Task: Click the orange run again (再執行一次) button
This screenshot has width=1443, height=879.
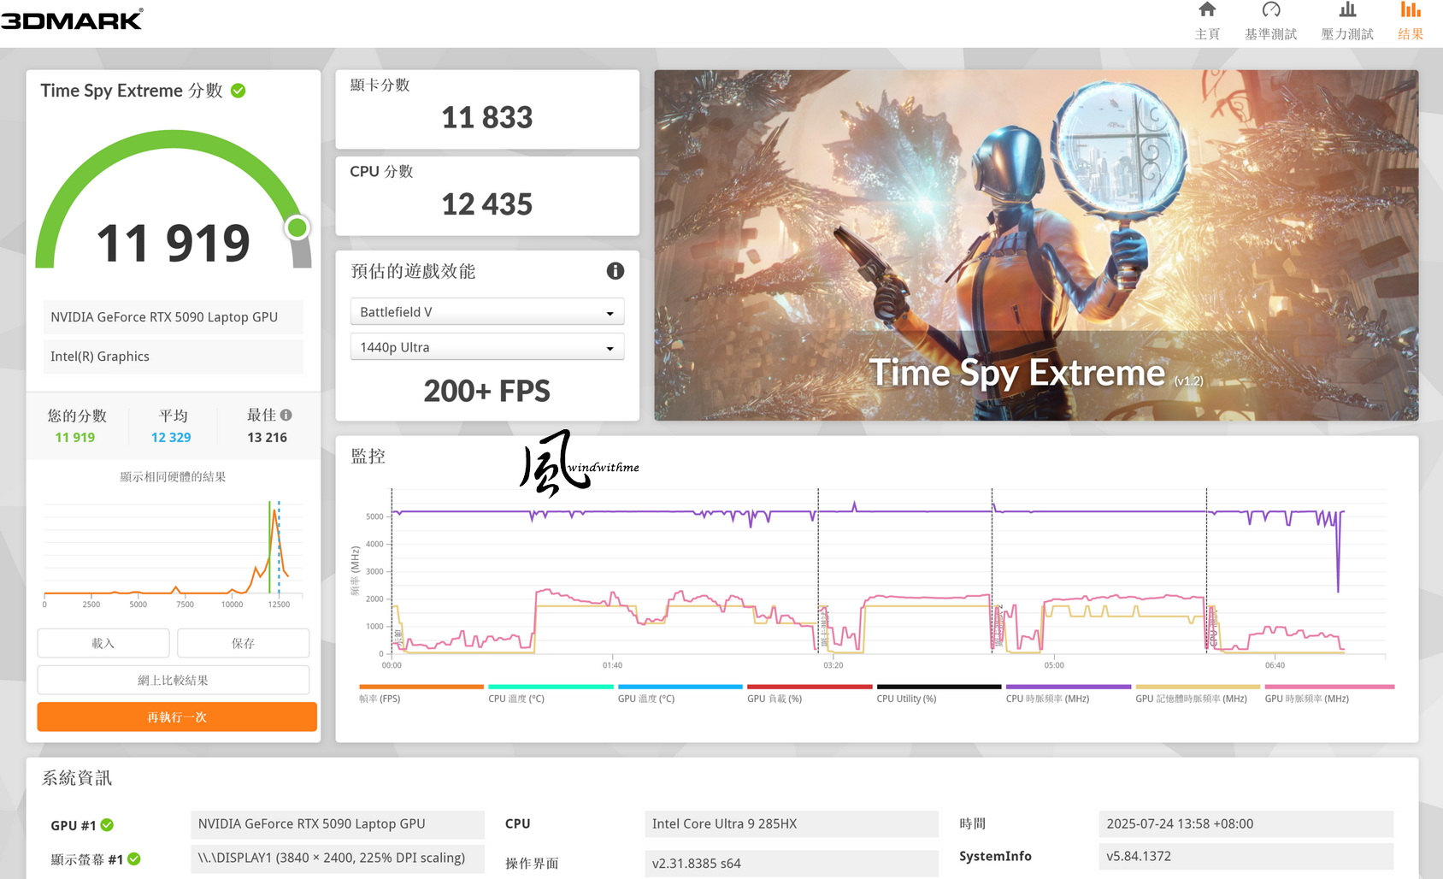Action: coord(177,717)
